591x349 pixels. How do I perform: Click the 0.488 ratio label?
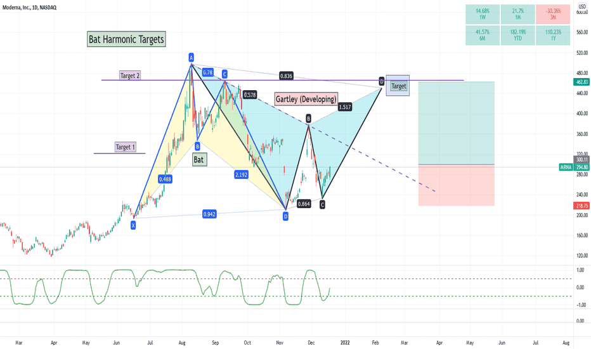coord(165,179)
